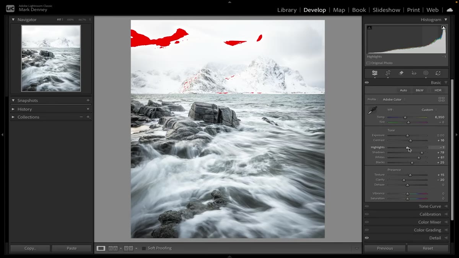Click the Navigator preview thumbnail

pos(51,58)
